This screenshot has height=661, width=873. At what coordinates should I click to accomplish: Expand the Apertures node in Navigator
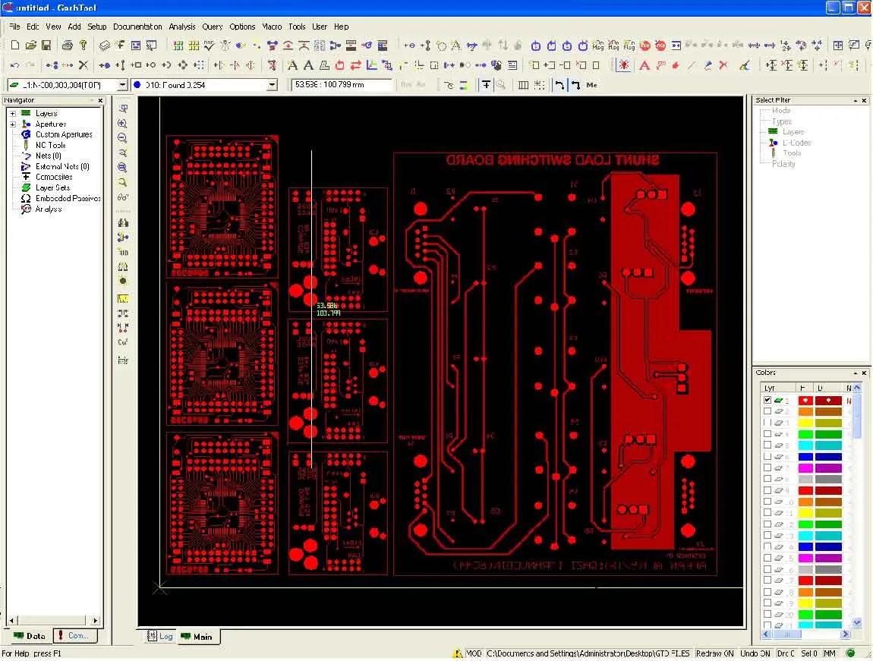click(x=13, y=124)
